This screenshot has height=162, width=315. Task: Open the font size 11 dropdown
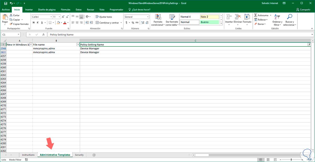click(59, 17)
